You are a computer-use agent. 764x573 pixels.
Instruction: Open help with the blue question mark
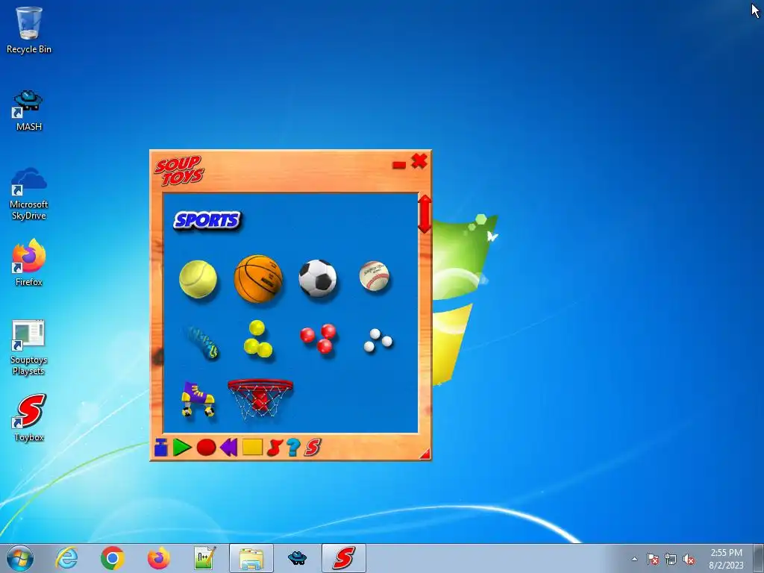[x=292, y=448]
